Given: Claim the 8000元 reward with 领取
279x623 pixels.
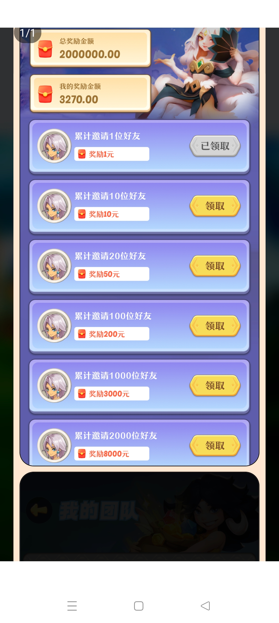Looking at the screenshot, I should click(x=215, y=445).
